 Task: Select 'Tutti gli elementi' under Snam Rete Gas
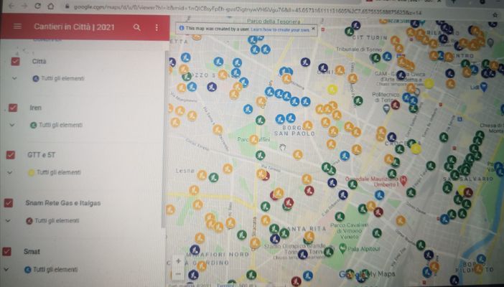click(57, 220)
